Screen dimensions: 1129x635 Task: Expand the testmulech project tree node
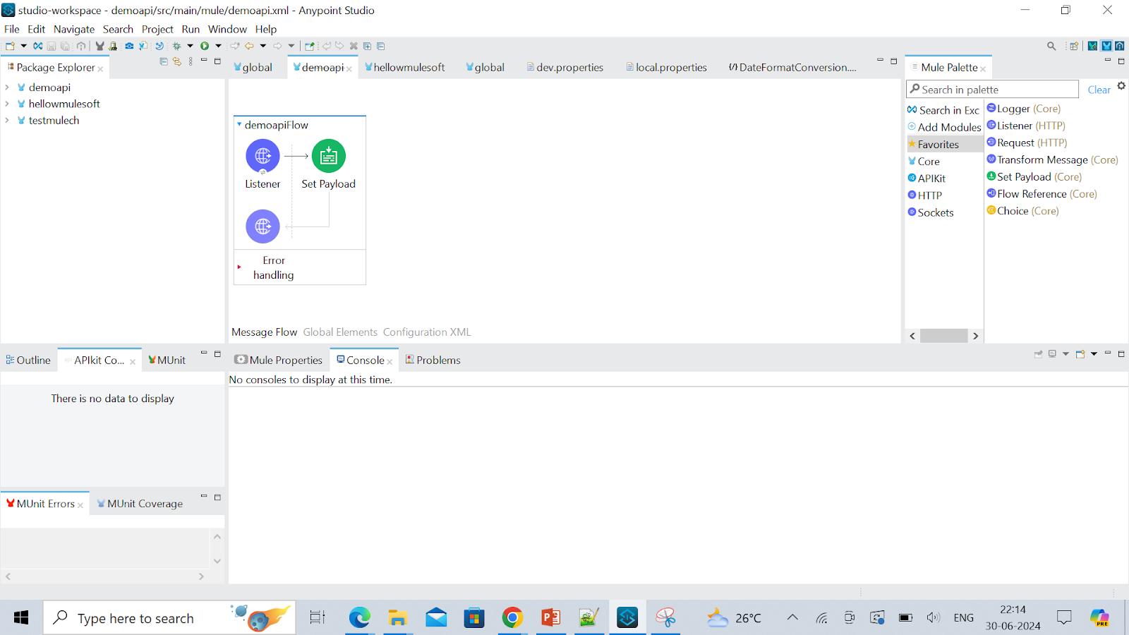click(x=7, y=121)
